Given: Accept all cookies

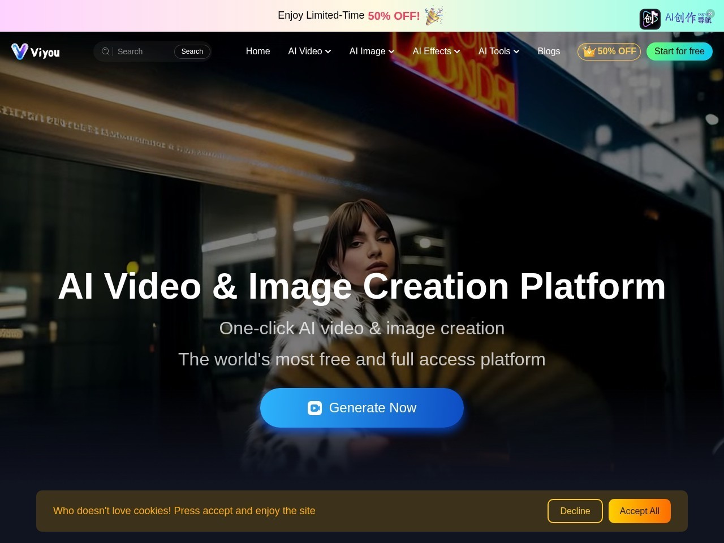Looking at the screenshot, I should [x=640, y=511].
